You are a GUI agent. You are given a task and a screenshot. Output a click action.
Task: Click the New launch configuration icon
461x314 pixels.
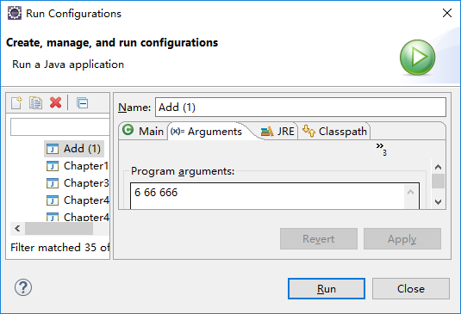click(x=16, y=103)
